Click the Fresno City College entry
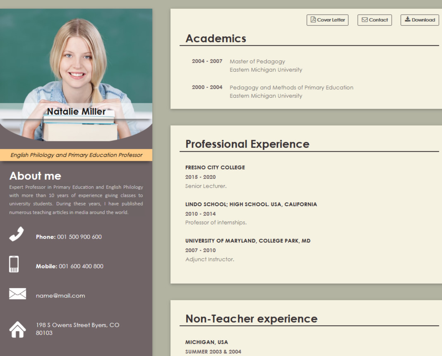 (215, 167)
